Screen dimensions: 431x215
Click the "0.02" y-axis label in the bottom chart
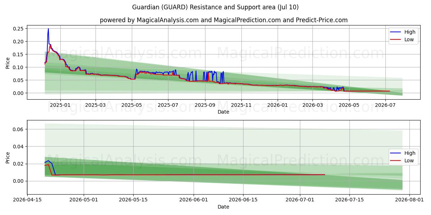point(18,164)
